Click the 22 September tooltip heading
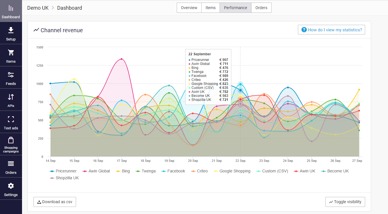This screenshot has width=388, height=214. point(200,54)
